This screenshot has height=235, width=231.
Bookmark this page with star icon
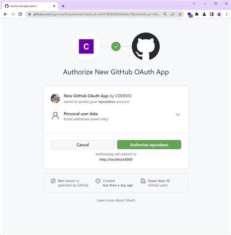point(180,14)
